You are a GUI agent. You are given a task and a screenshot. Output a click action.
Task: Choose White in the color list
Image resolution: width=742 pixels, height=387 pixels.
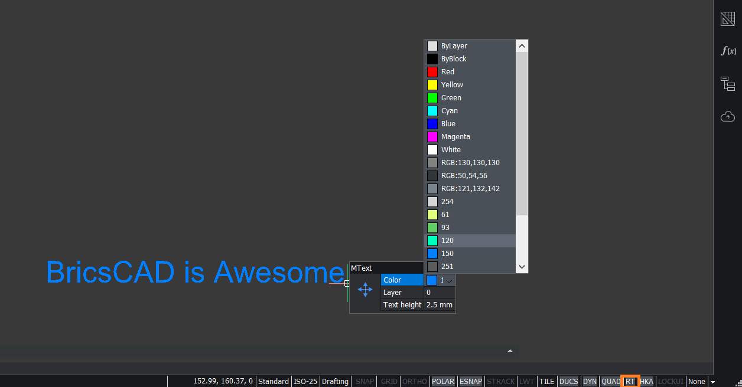coord(470,150)
